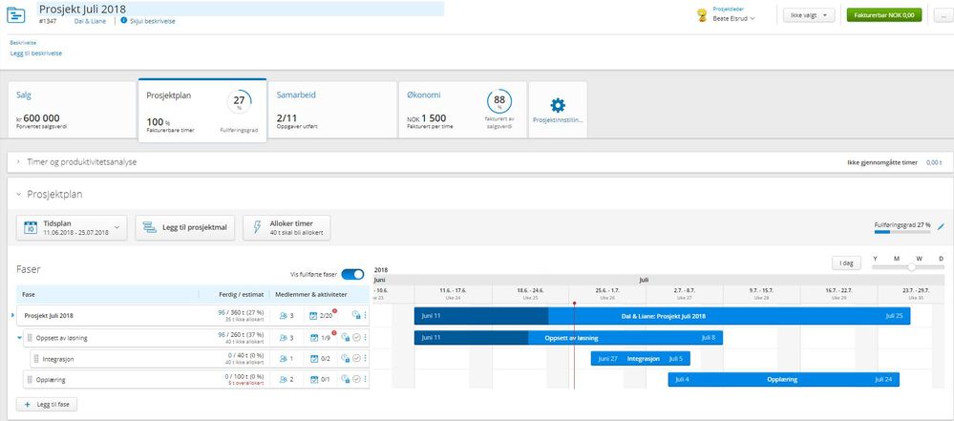This screenshot has width=954, height=421.
Task: Open the Salg tab card
Action: (x=72, y=110)
